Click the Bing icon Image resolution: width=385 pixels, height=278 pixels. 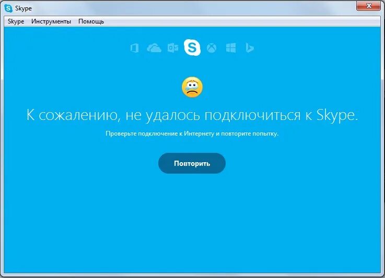tap(250, 48)
